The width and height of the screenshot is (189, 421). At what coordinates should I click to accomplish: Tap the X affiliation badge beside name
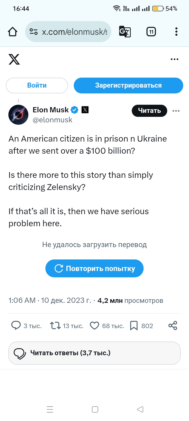coord(85,110)
